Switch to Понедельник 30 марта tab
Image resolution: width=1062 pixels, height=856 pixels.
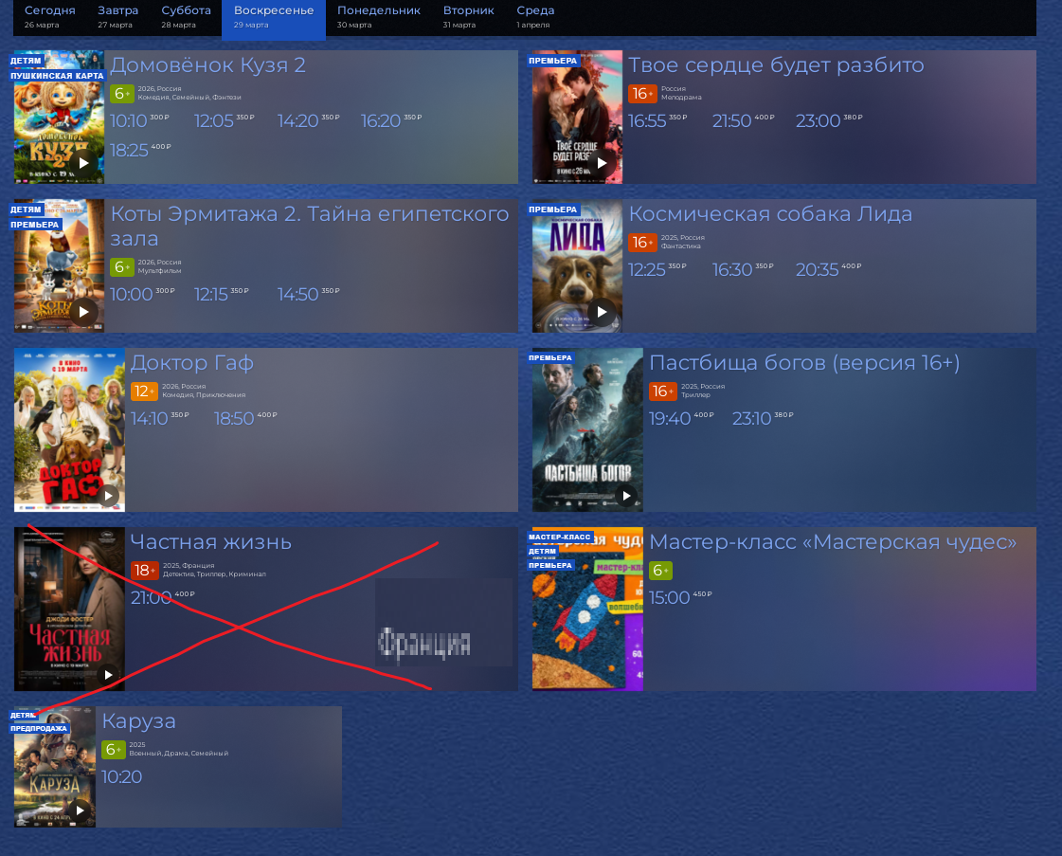(379, 17)
